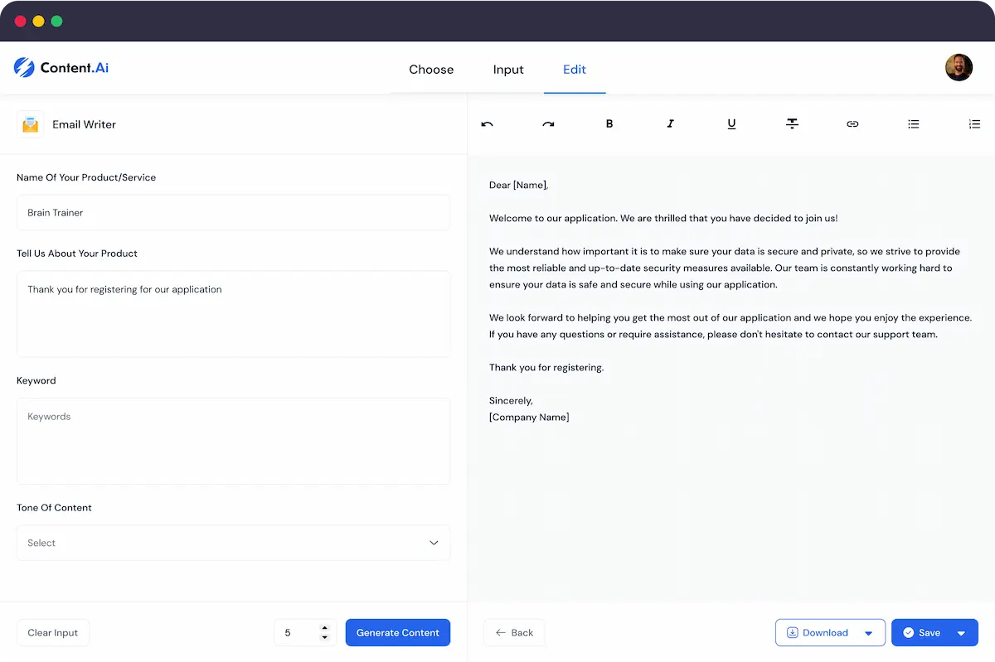Apply strikethrough formatting

(x=792, y=124)
